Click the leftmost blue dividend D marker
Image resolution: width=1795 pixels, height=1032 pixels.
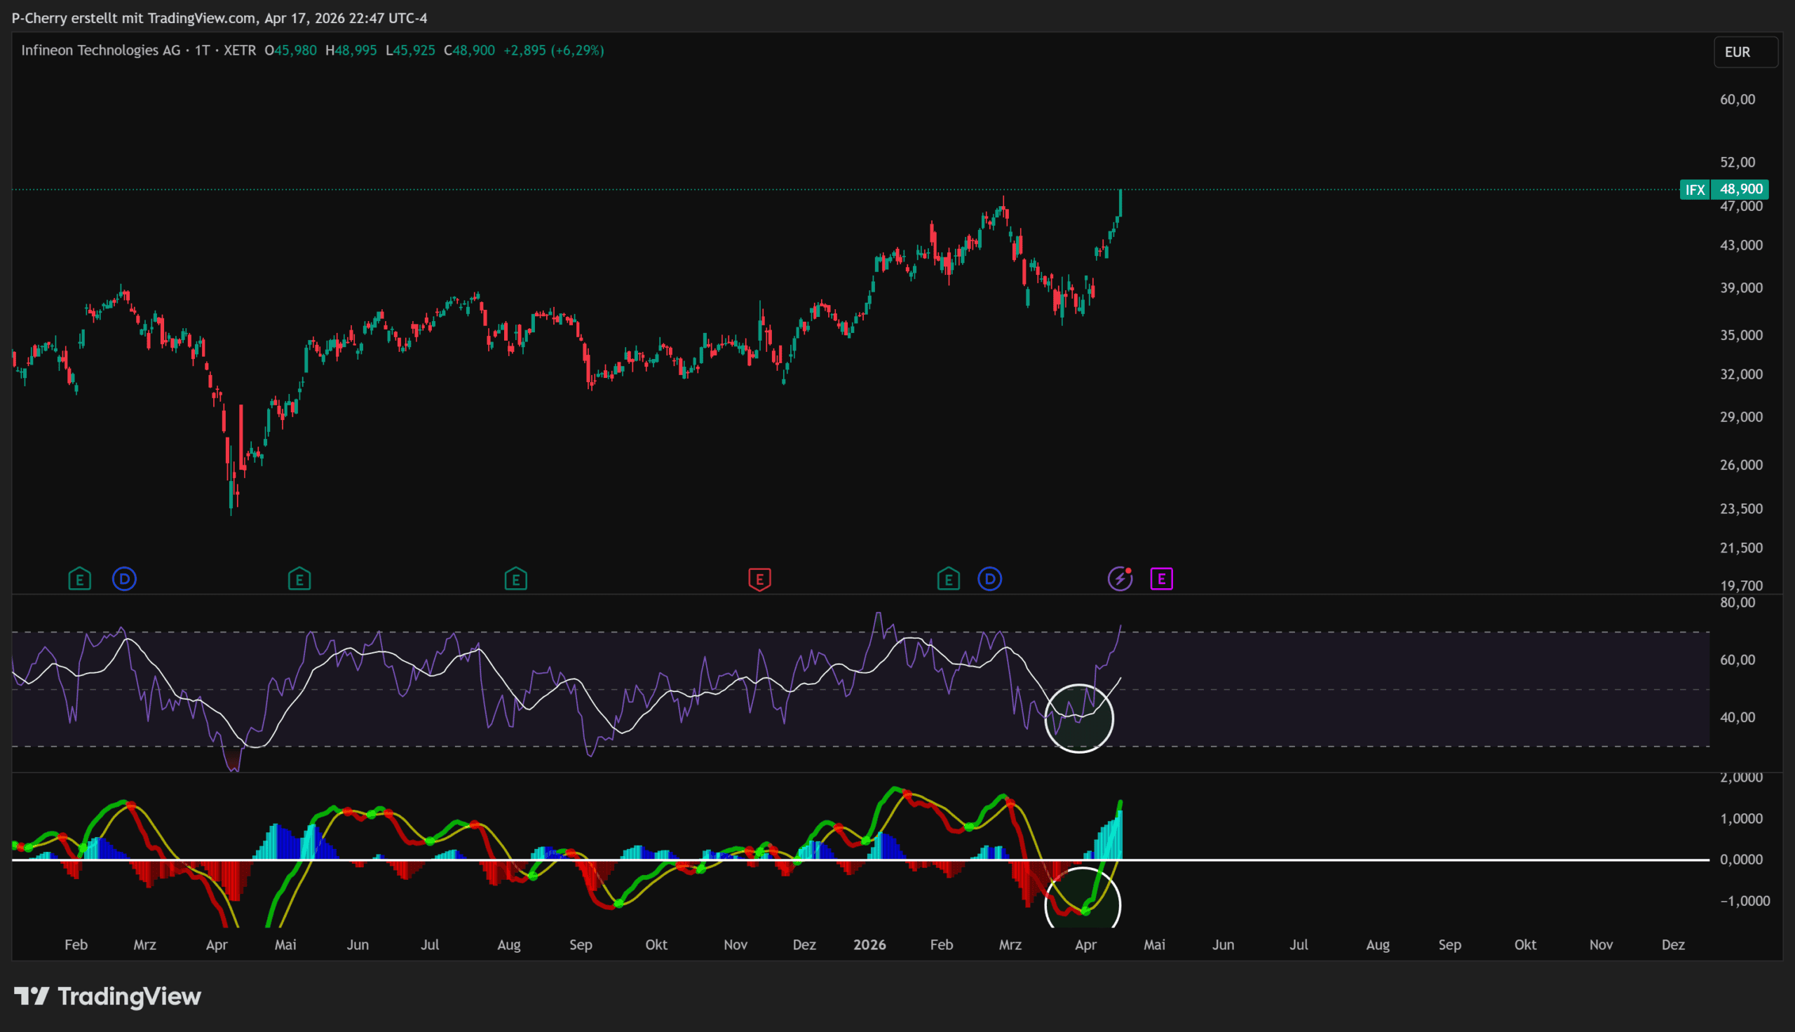[x=125, y=579]
